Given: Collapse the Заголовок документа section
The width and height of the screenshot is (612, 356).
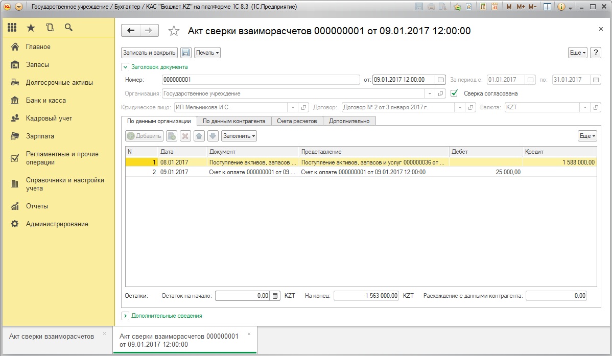Looking at the screenshot, I should point(125,67).
